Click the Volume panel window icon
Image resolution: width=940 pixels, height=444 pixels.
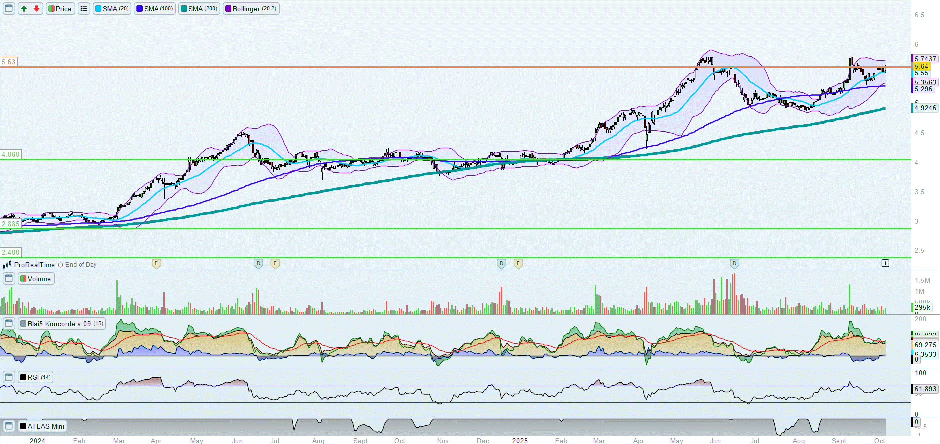(x=9, y=279)
